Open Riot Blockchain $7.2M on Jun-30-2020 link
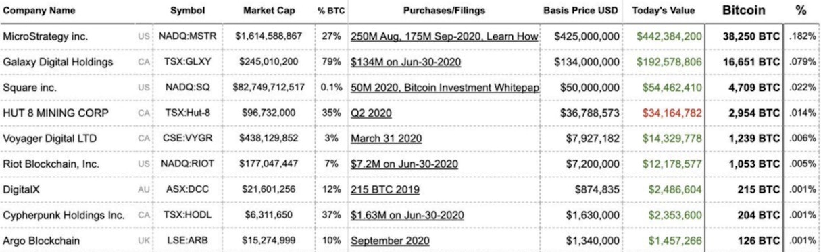821x252 pixels. click(404, 164)
